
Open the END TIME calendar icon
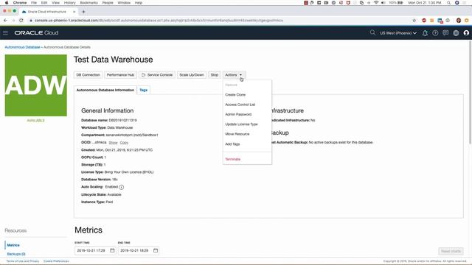point(156,250)
